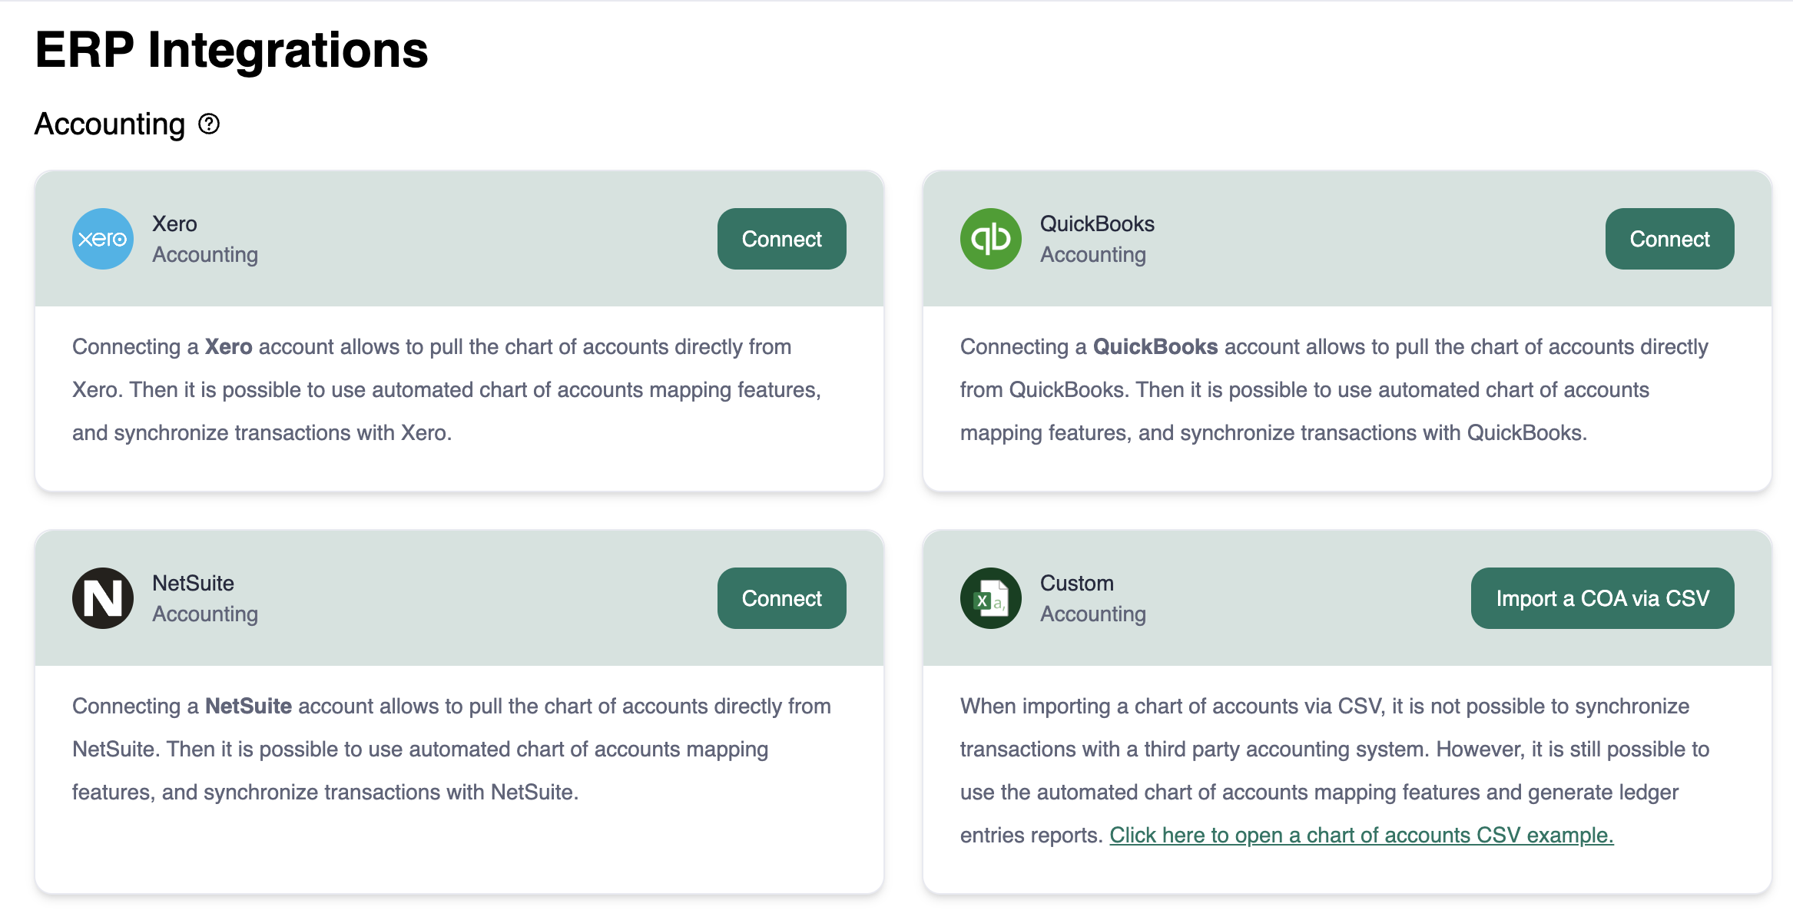Click the NetSuite logo icon

pyautogui.click(x=103, y=598)
